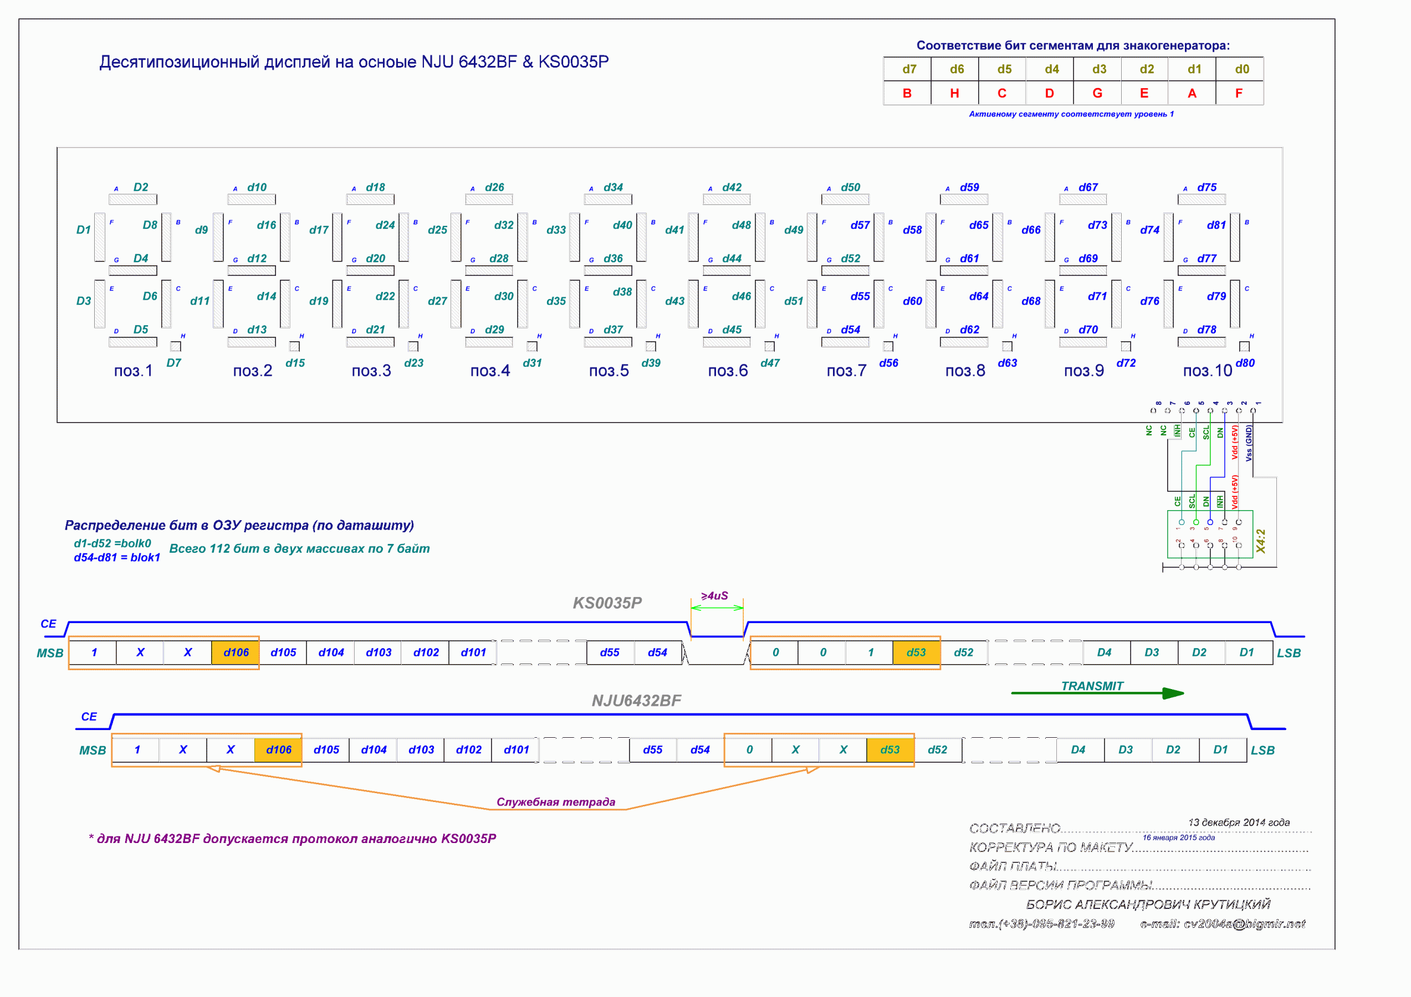Click the "Служебная тетрада" callout label
Screen dimensions: 1411x997
555,802
